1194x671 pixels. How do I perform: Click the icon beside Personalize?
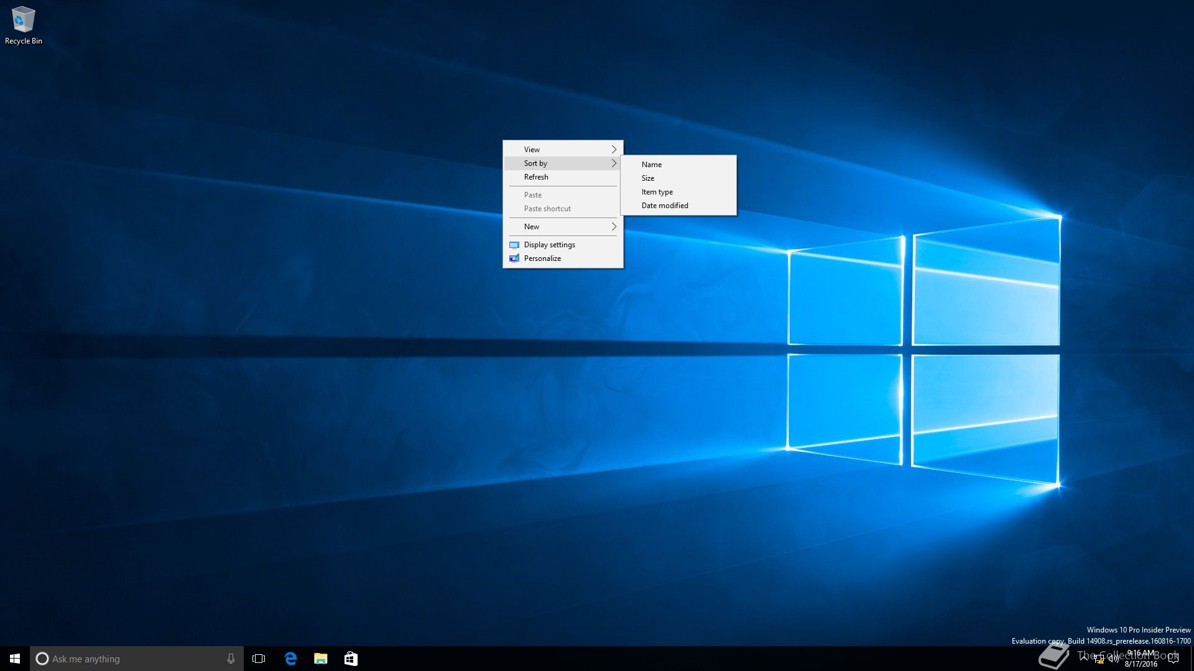(x=514, y=258)
